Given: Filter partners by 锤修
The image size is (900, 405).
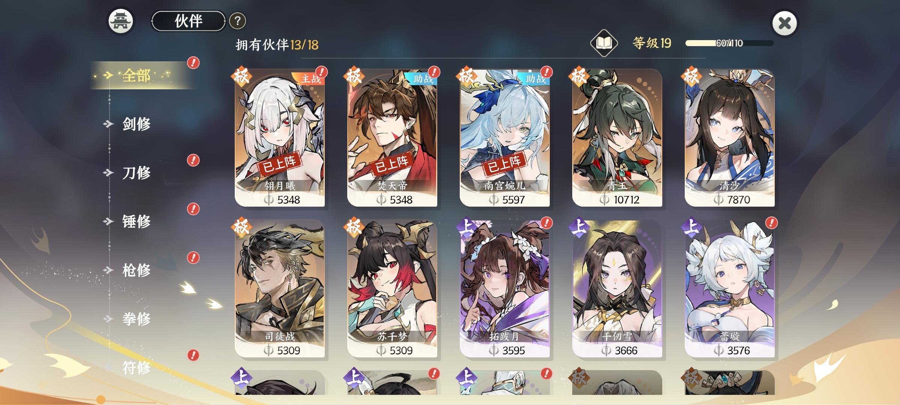Looking at the screenshot, I should tap(136, 221).
